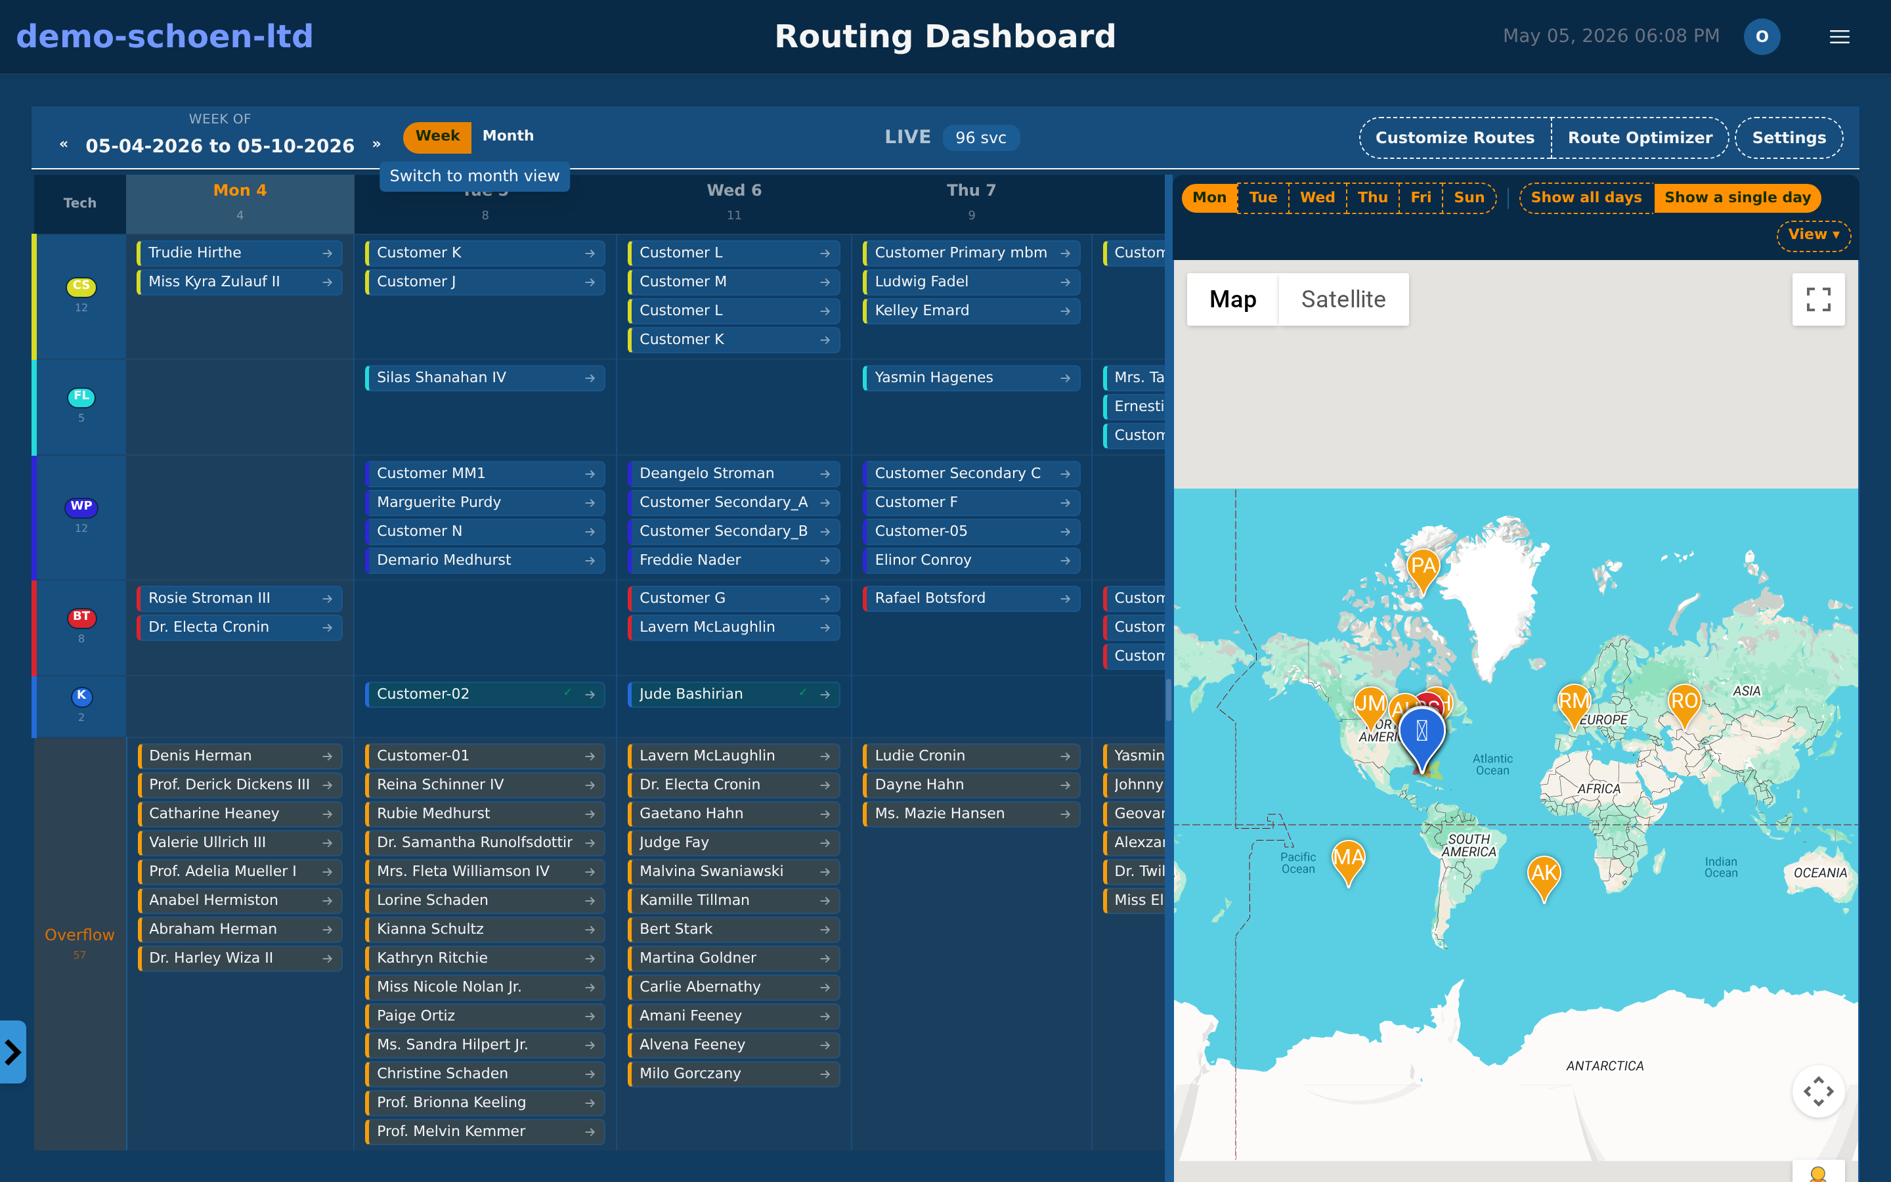1891x1182 pixels.
Task: Switch to Week view
Action: pyautogui.click(x=437, y=136)
